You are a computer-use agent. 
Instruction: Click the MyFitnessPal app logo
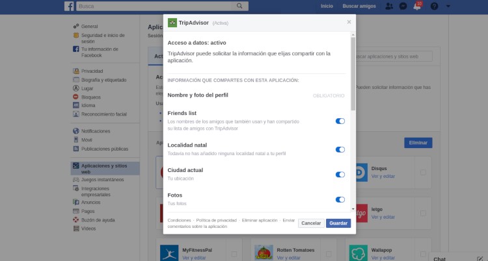[x=169, y=253]
